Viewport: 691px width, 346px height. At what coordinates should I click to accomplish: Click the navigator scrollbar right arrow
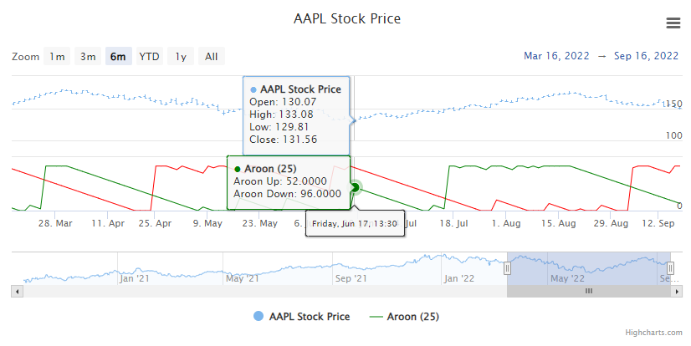(674, 291)
